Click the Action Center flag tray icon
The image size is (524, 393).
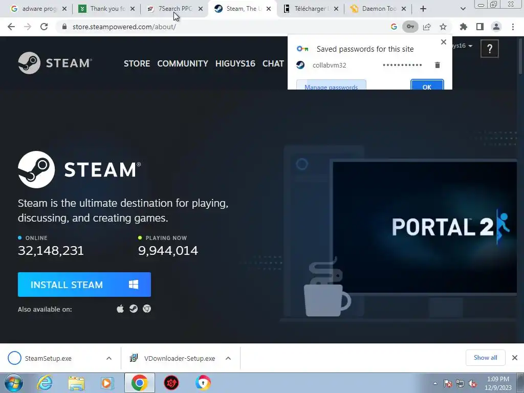tap(448, 383)
